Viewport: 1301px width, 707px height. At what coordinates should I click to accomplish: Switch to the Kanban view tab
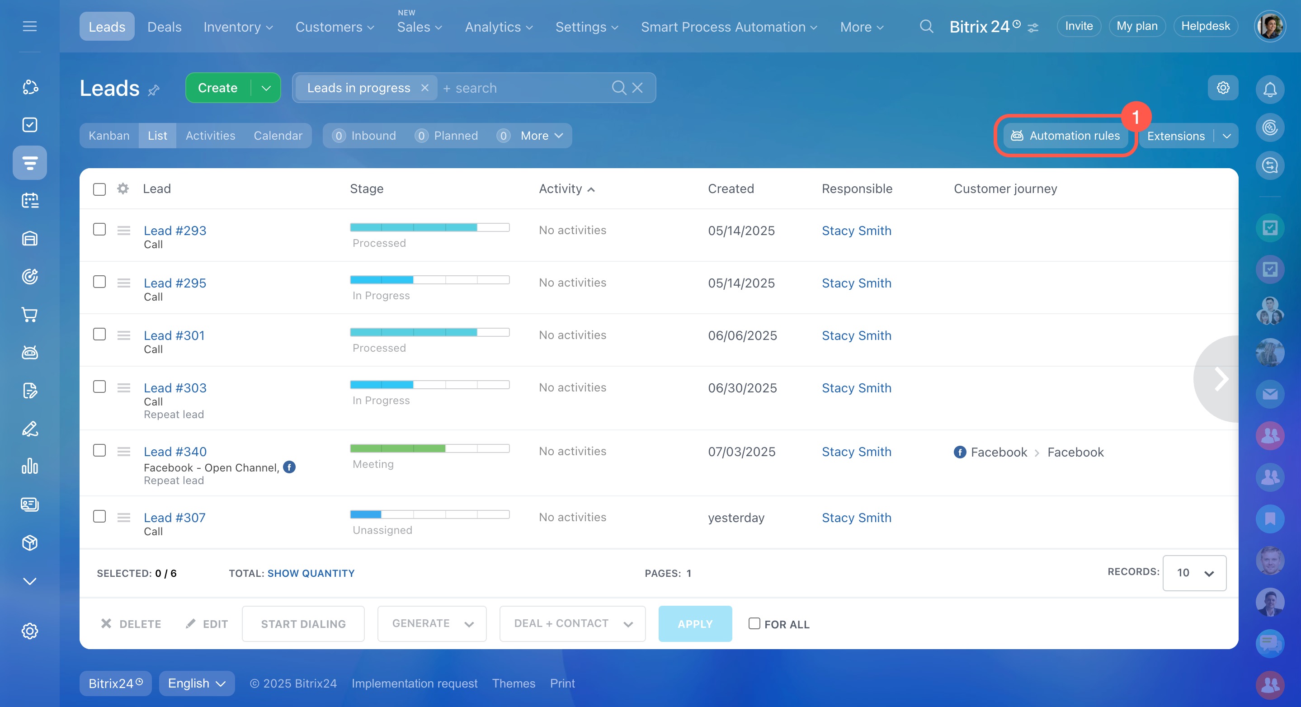coord(109,135)
